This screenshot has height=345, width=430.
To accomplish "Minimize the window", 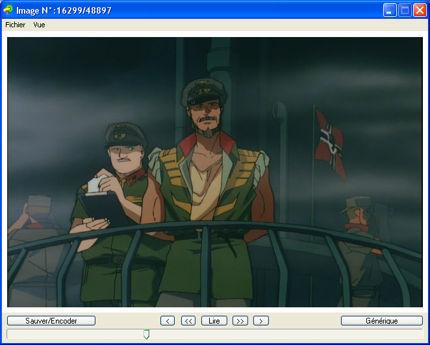I will click(390, 10).
